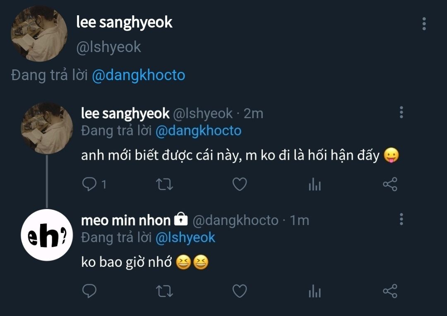Viewport: 447px width, 316px height.
Task: Reply to meo min nhon's tweet
Action: point(89,291)
